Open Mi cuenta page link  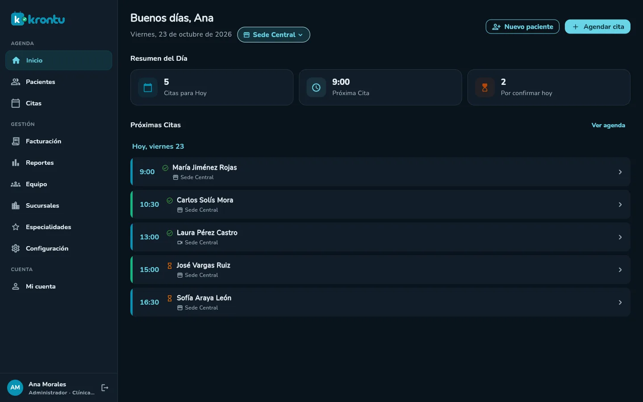[58, 286]
